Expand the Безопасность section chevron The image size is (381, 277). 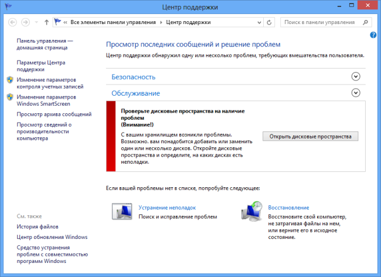click(356, 77)
